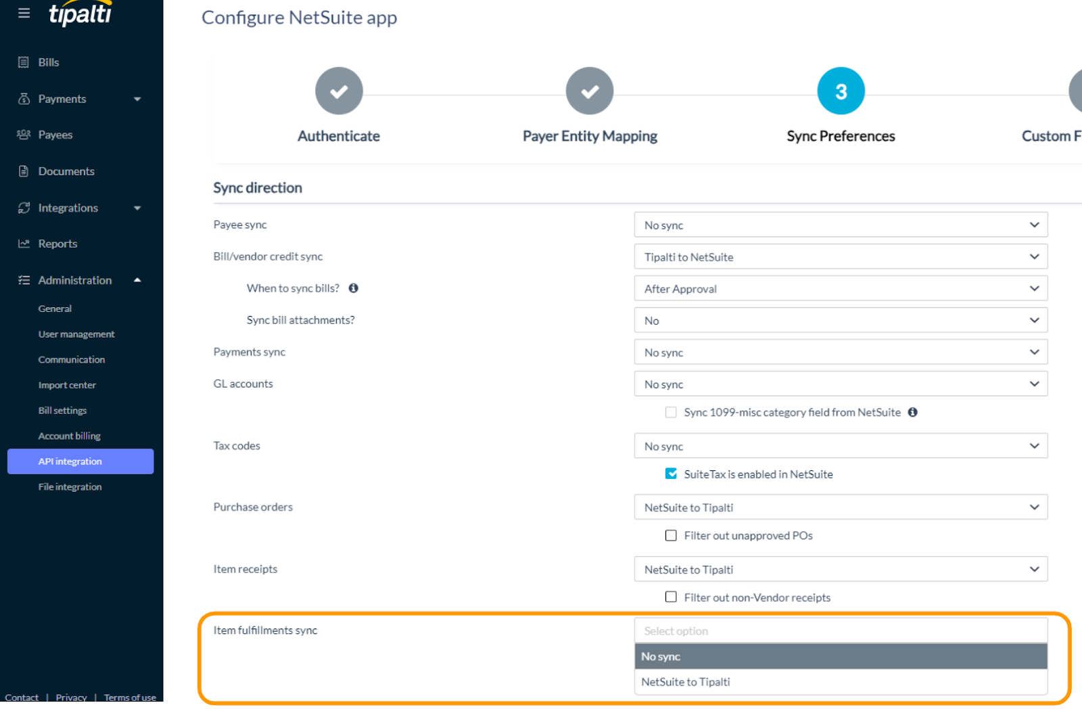Viewport: 1082px width, 709px height.
Task: Check Filter out unapproved POs
Action: (671, 535)
